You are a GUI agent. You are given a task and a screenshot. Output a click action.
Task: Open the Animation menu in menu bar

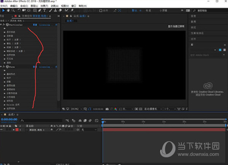click(x=55, y=6)
